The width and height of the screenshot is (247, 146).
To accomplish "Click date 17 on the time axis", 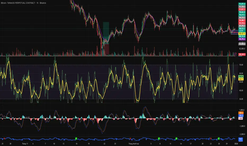I will [191, 144].
